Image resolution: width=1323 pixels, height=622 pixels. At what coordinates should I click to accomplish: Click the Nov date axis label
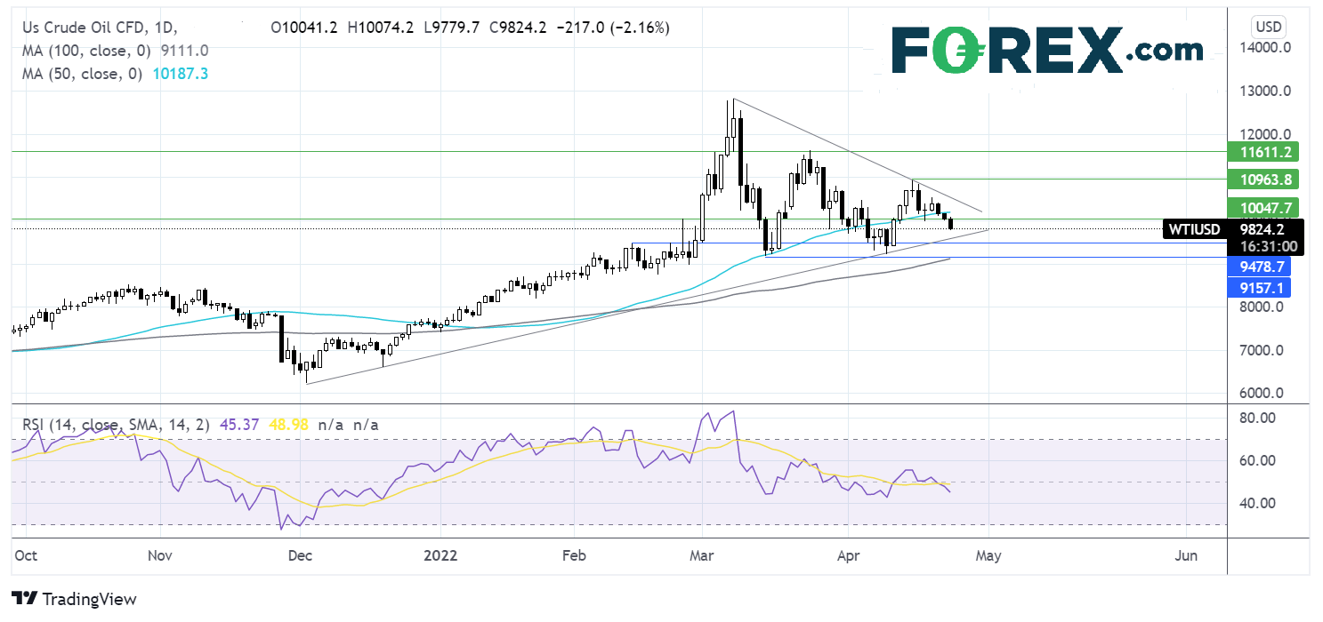point(160,555)
